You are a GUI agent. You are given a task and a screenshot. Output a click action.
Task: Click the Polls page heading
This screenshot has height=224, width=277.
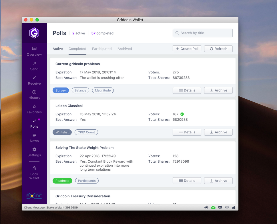(x=59, y=33)
